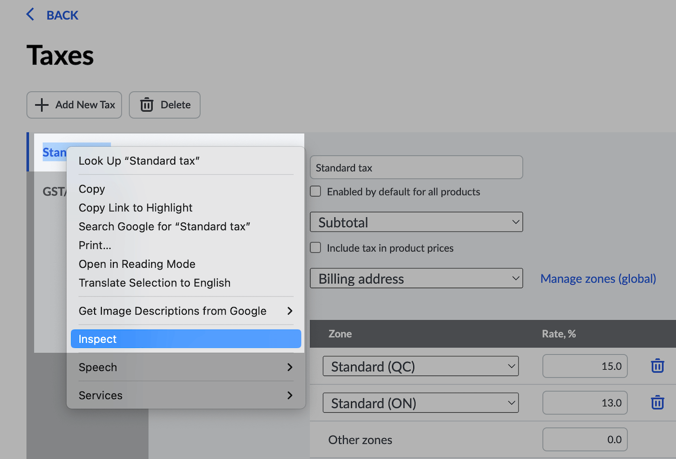
Task: Expand the Services submenu arrow
Action: (290, 395)
